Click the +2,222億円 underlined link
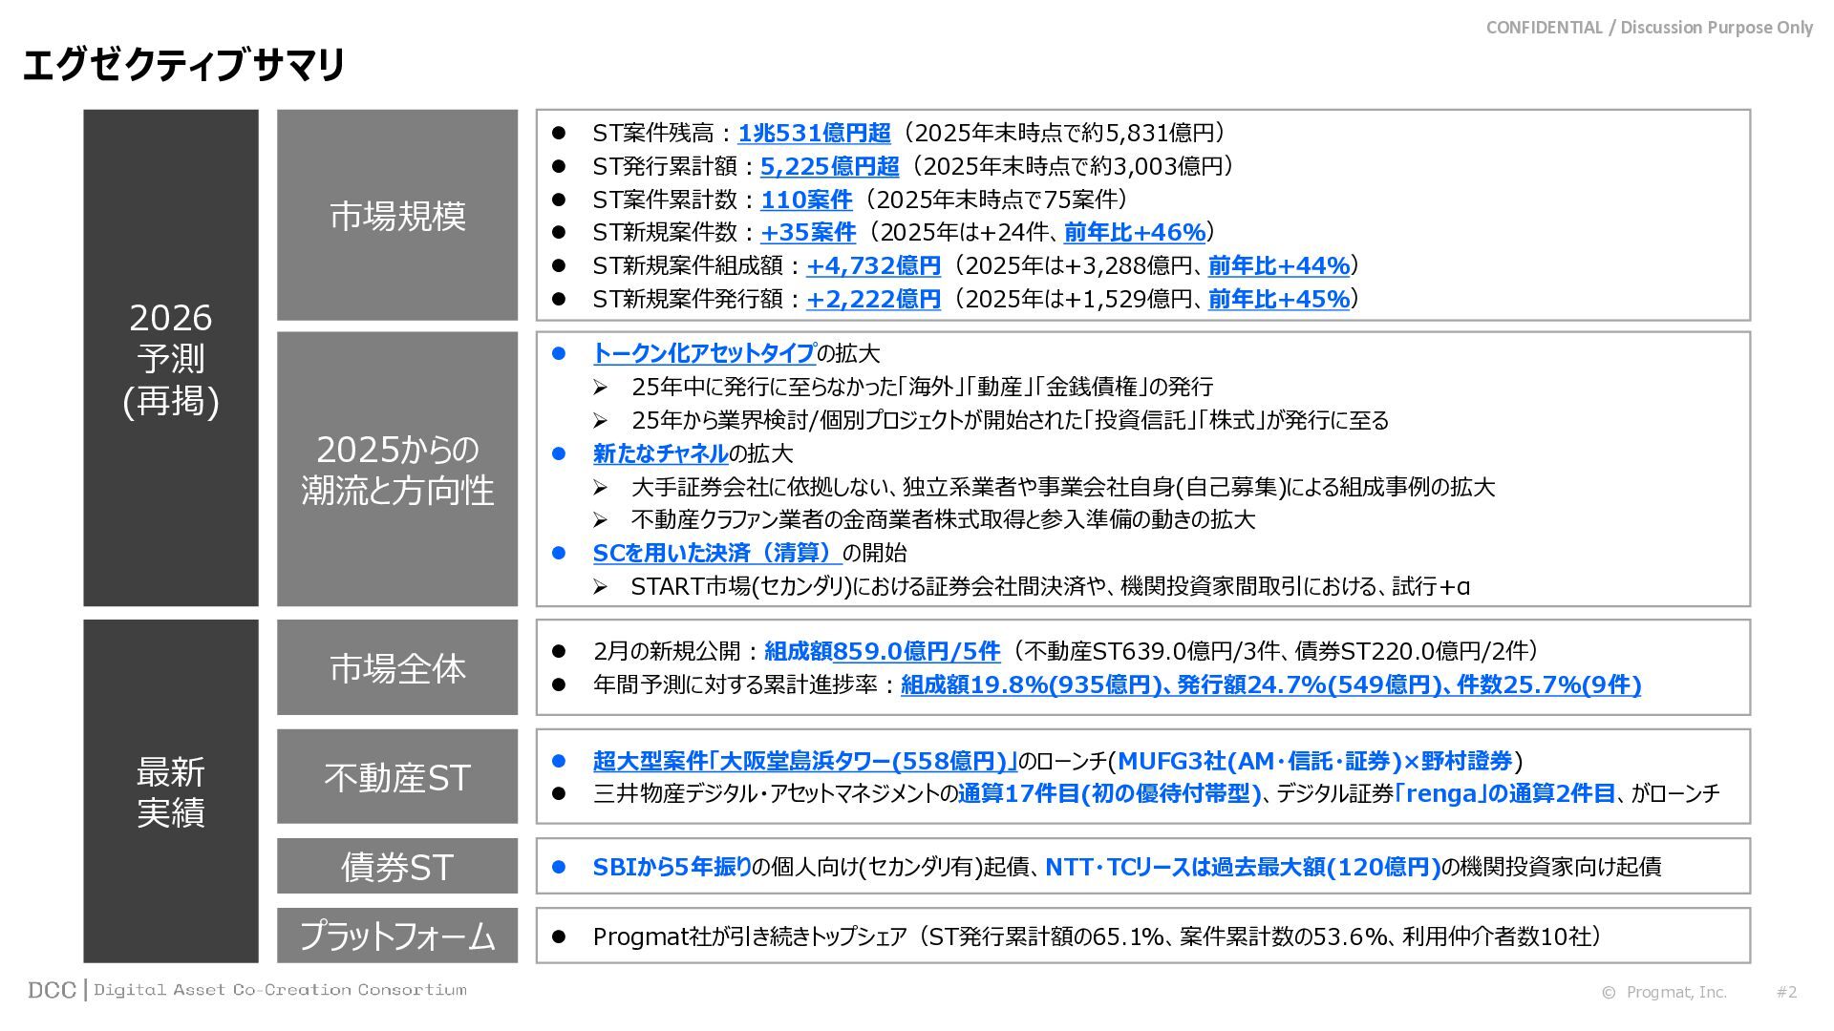This screenshot has height=1031, width=1834. pyautogui.click(x=873, y=299)
